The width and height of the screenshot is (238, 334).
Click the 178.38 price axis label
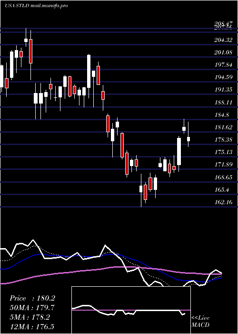pos(223,140)
